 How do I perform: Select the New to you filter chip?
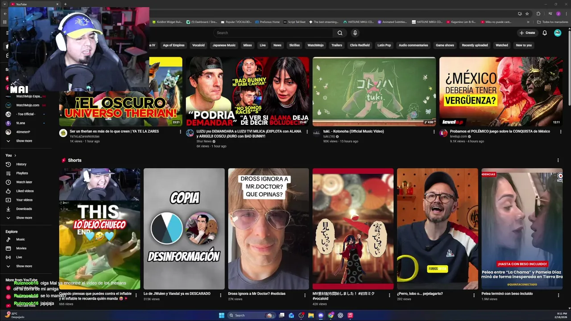(x=524, y=45)
